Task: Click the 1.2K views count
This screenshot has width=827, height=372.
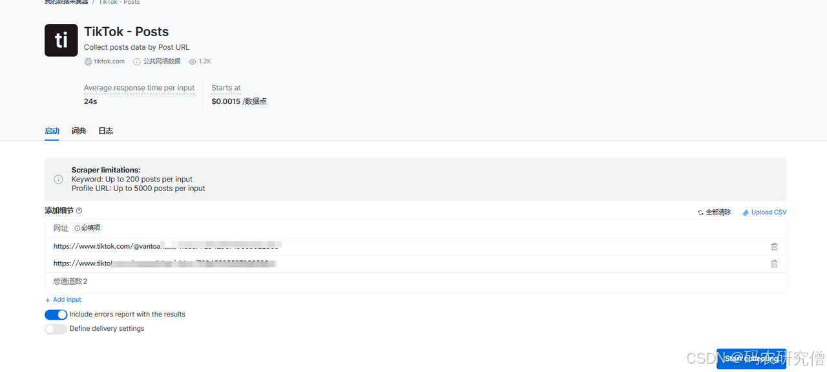Action: coord(205,61)
